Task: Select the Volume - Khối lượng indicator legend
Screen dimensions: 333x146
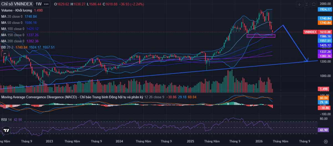Action: pos(17,10)
